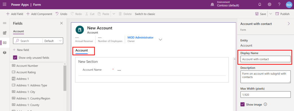
Task: Open the Tree view layers icon
Action: pos(5,53)
